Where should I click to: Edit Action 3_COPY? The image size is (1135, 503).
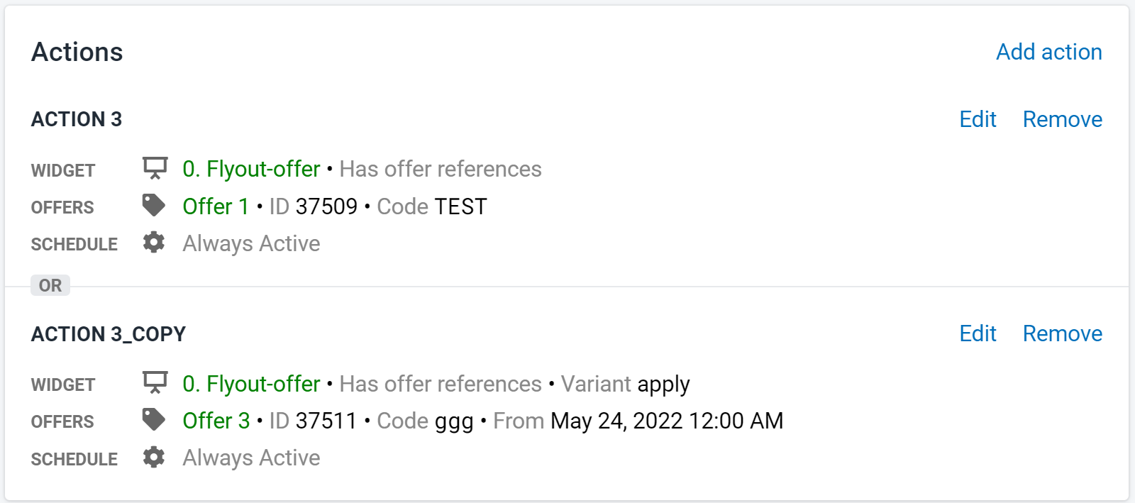click(978, 333)
